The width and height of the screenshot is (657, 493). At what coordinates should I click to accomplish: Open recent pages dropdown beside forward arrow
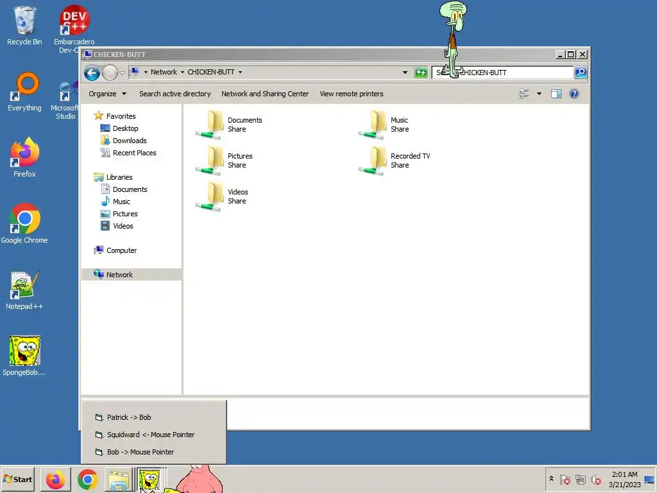[122, 73]
